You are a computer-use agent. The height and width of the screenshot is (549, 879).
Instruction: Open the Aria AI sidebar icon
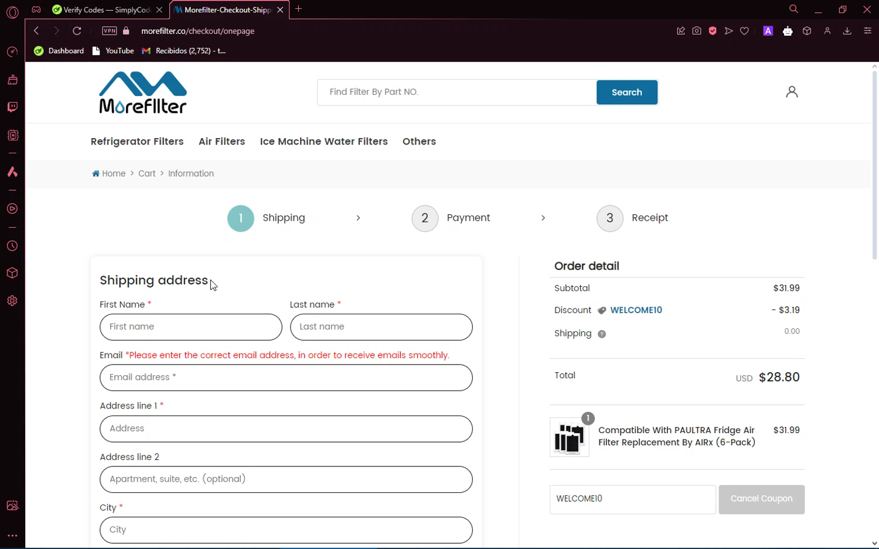point(12,172)
